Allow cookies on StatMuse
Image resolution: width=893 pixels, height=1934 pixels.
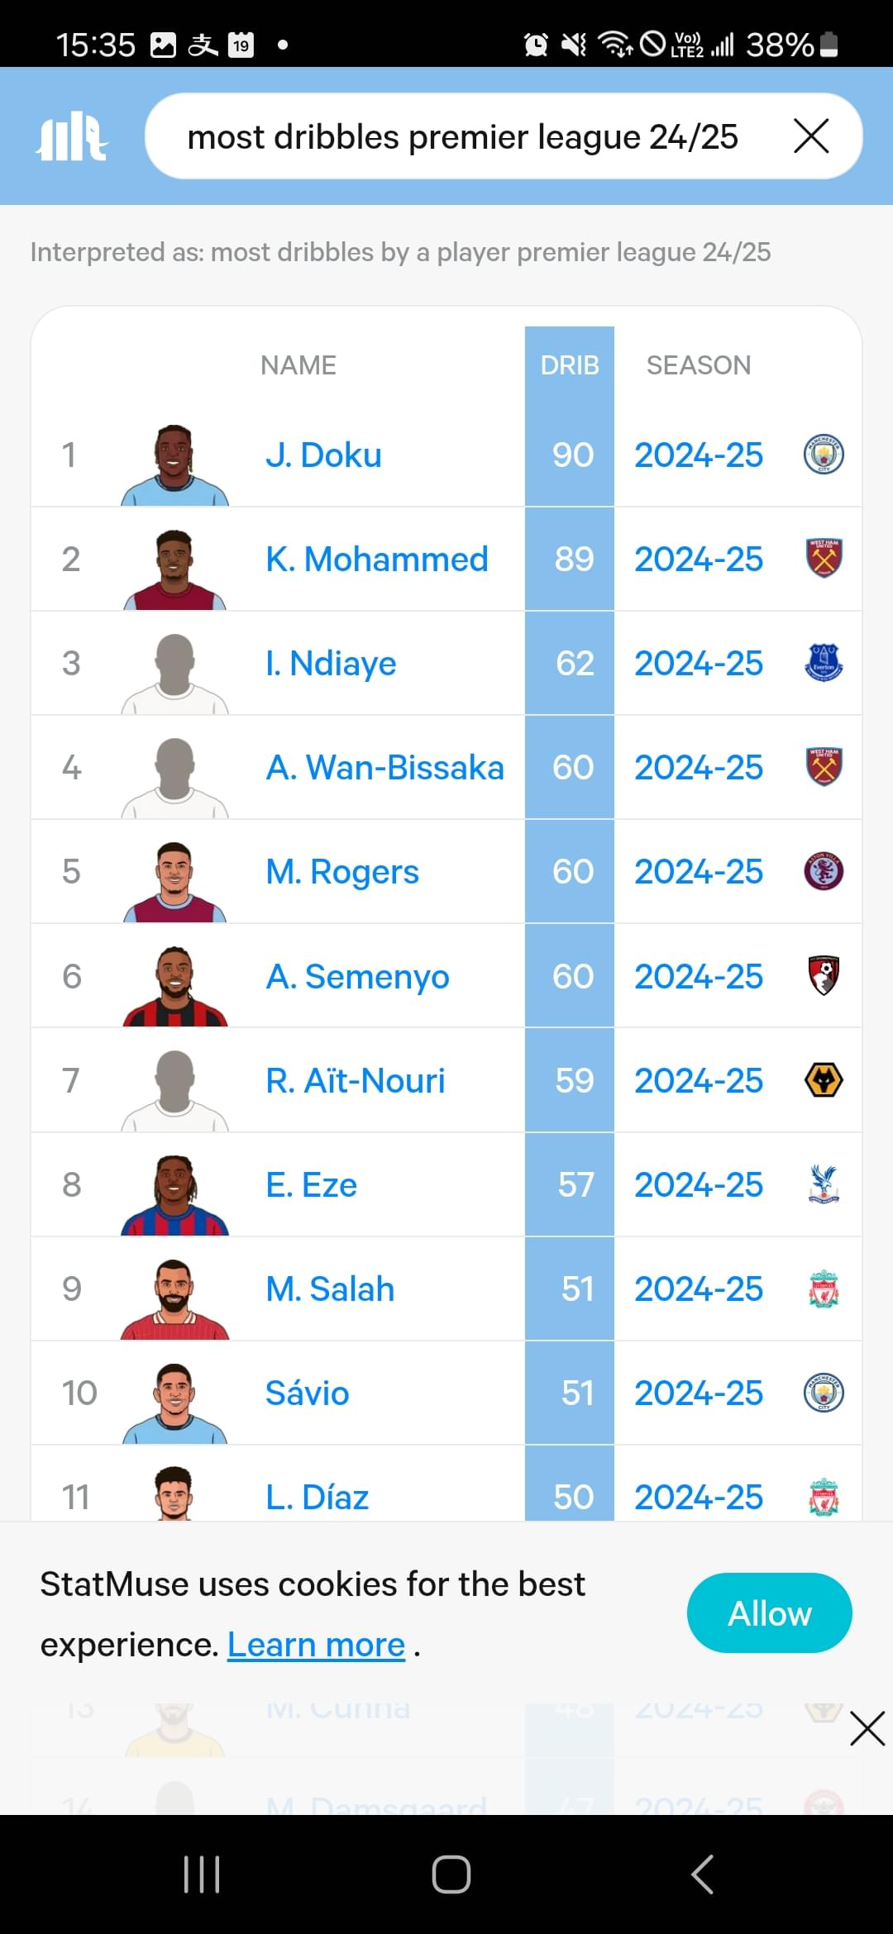769,1613
